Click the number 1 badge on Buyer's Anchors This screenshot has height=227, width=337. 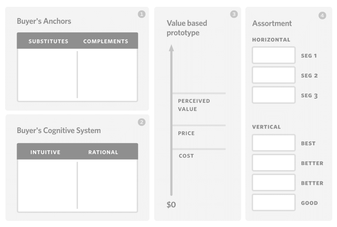pos(142,14)
